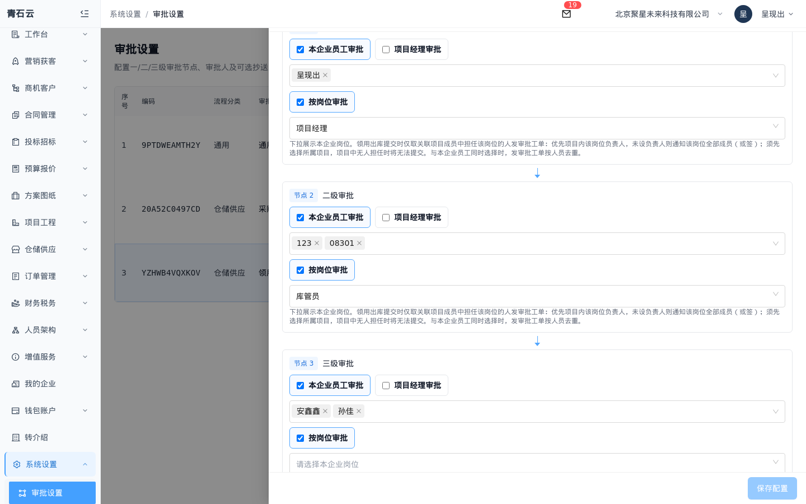This screenshot has height=504, width=806.
Task: Select table row YZHWB4VQXKOV
Action: click(192, 273)
